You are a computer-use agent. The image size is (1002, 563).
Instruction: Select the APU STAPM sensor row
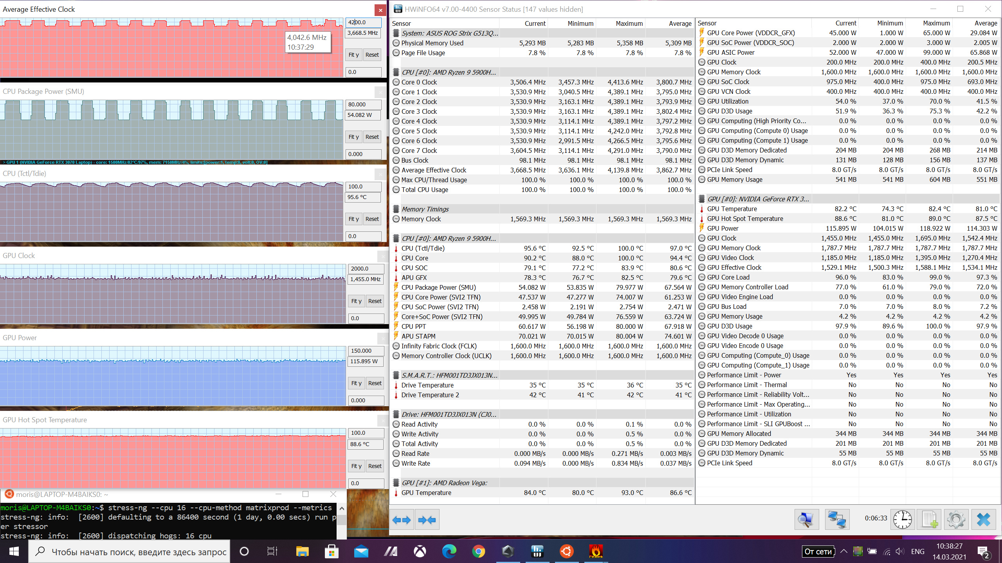pos(542,336)
